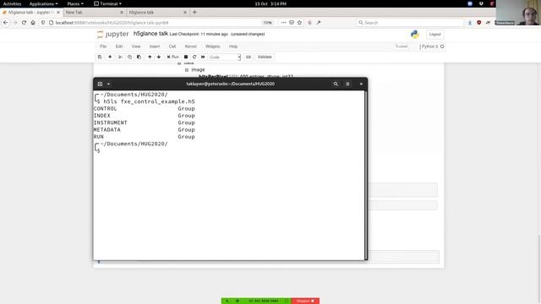Click the terminal scrollbar
Image resolution: width=541 pixels, height=304 pixels.
click(366, 175)
